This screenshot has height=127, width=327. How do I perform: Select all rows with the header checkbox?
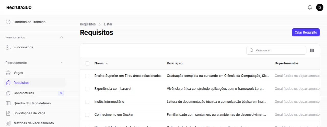pyautogui.click(x=87, y=63)
